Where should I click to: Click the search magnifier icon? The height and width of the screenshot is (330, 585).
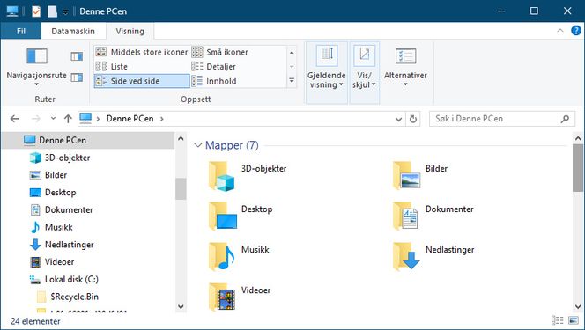[566, 119]
